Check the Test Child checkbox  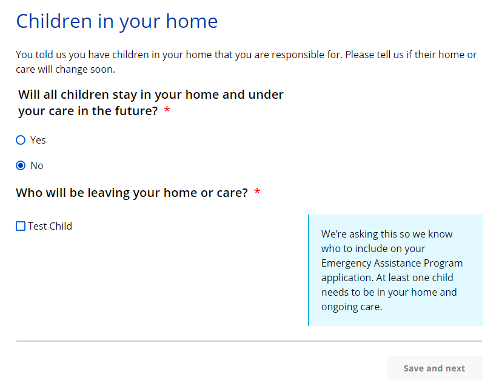(x=21, y=226)
